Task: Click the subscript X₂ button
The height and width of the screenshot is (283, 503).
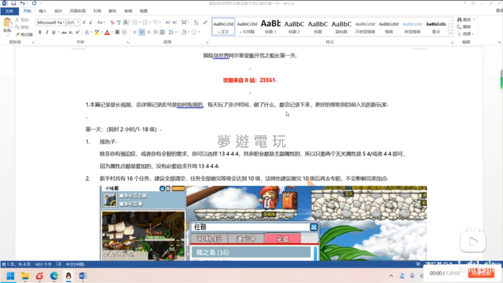Action: click(x=71, y=32)
